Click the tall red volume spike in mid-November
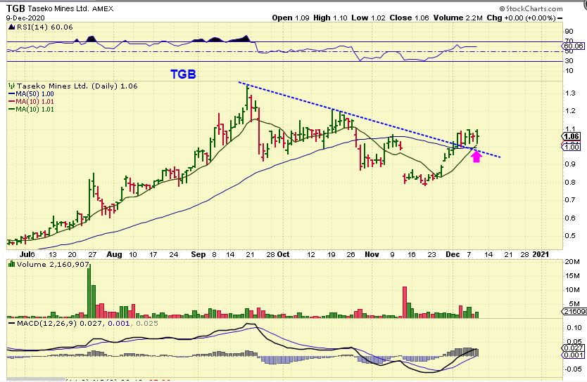 pyautogui.click(x=405, y=302)
